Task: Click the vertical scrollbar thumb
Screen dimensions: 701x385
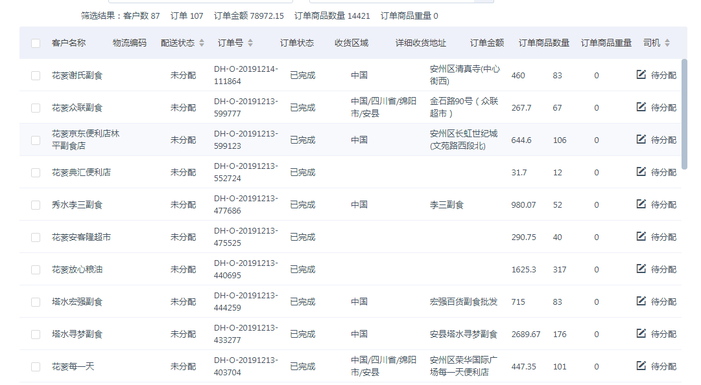Action: [684, 113]
